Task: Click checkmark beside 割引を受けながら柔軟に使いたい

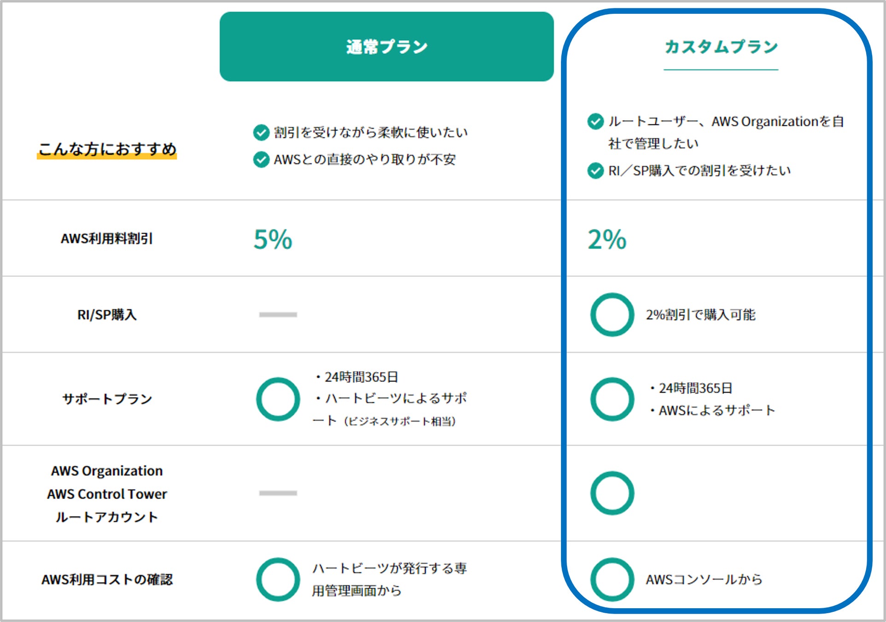Action: (261, 133)
